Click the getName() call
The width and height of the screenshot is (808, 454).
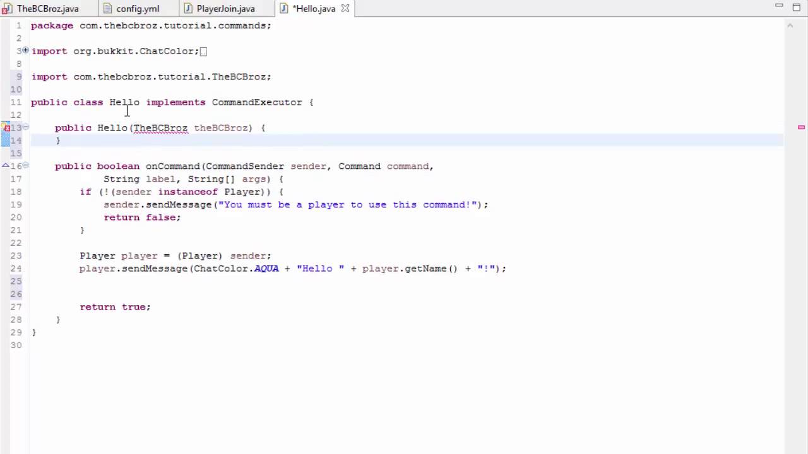tap(431, 269)
